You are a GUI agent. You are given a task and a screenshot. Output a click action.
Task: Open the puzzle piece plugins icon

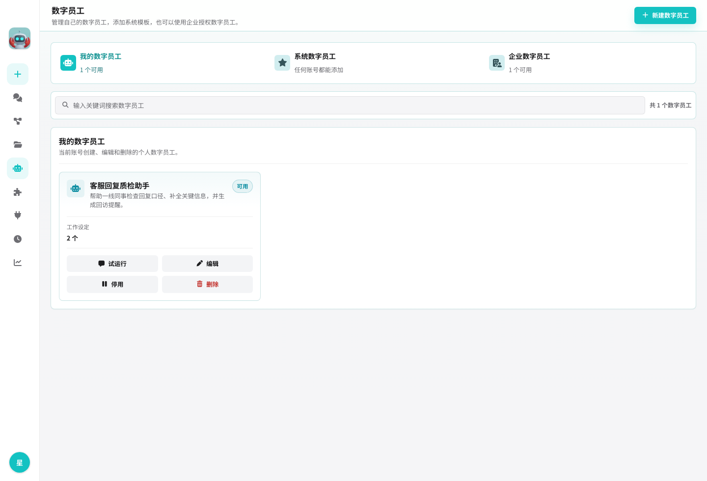click(x=18, y=192)
